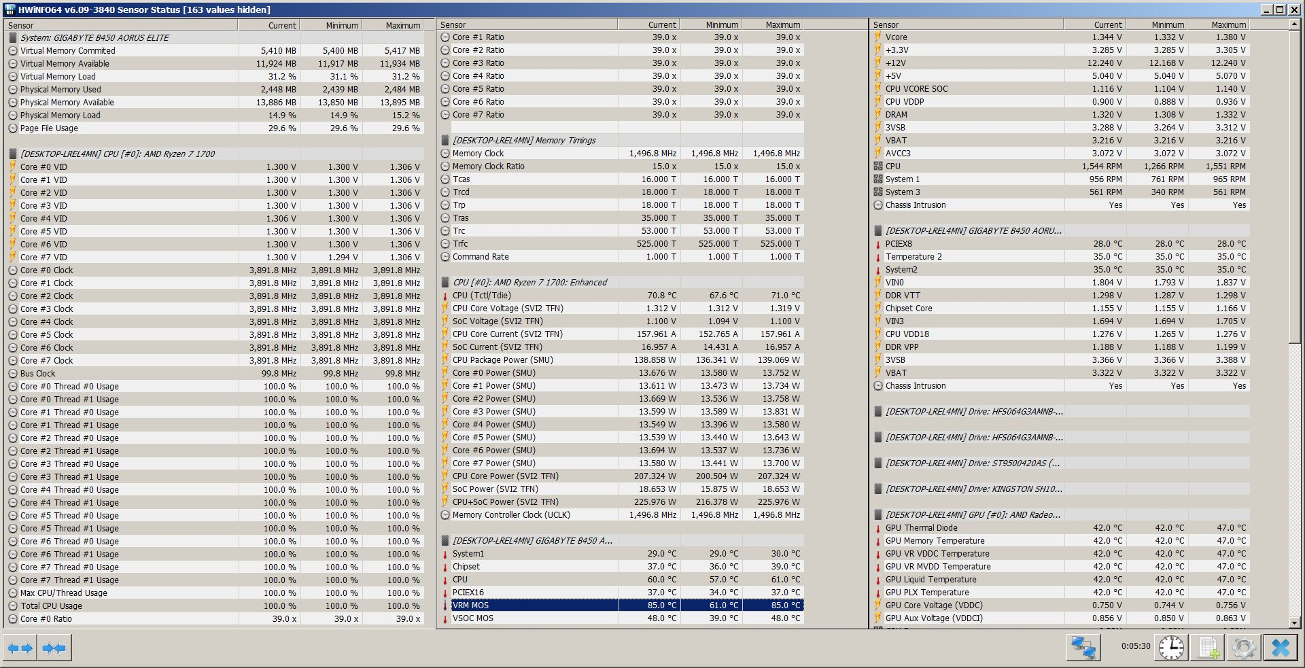This screenshot has width=1305, height=668.
Task: Click the scroll down arrow in right panel
Action: tap(1294, 622)
